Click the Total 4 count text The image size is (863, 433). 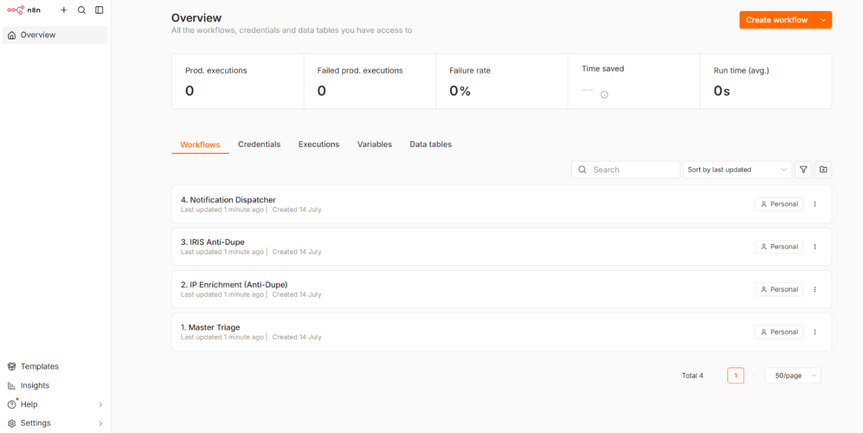693,376
